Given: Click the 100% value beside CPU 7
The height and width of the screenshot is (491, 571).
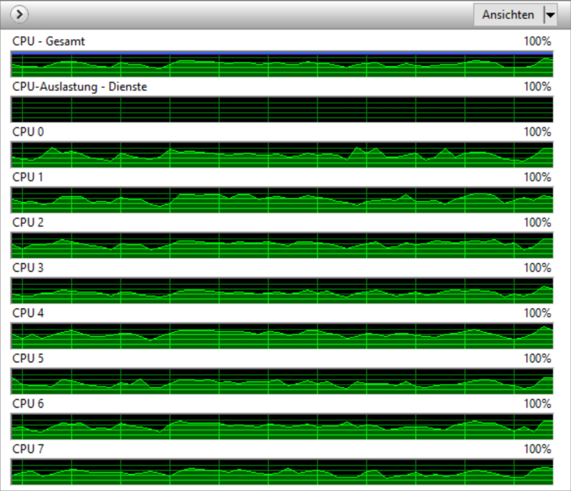Looking at the screenshot, I should [x=537, y=449].
